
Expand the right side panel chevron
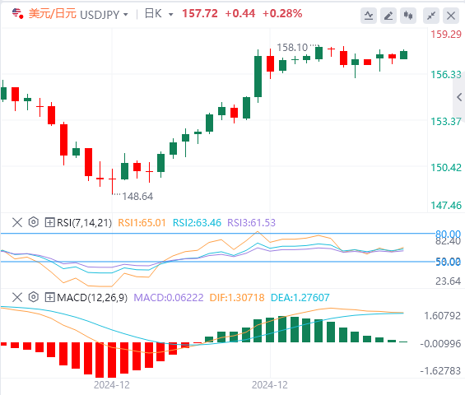click(x=459, y=97)
